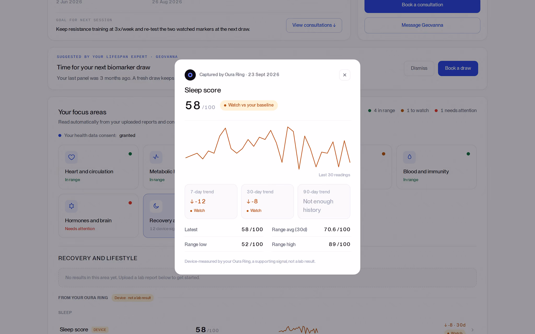Click Book a draw button
The image size is (535, 334).
tap(458, 68)
